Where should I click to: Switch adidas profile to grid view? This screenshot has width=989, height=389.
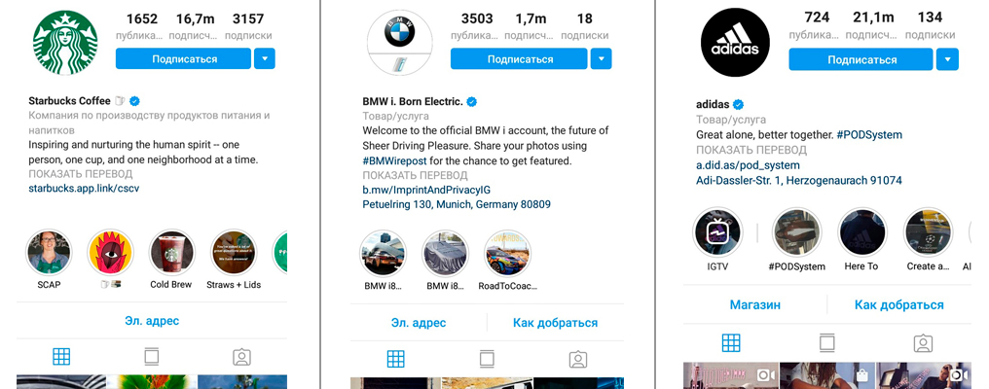[730, 343]
